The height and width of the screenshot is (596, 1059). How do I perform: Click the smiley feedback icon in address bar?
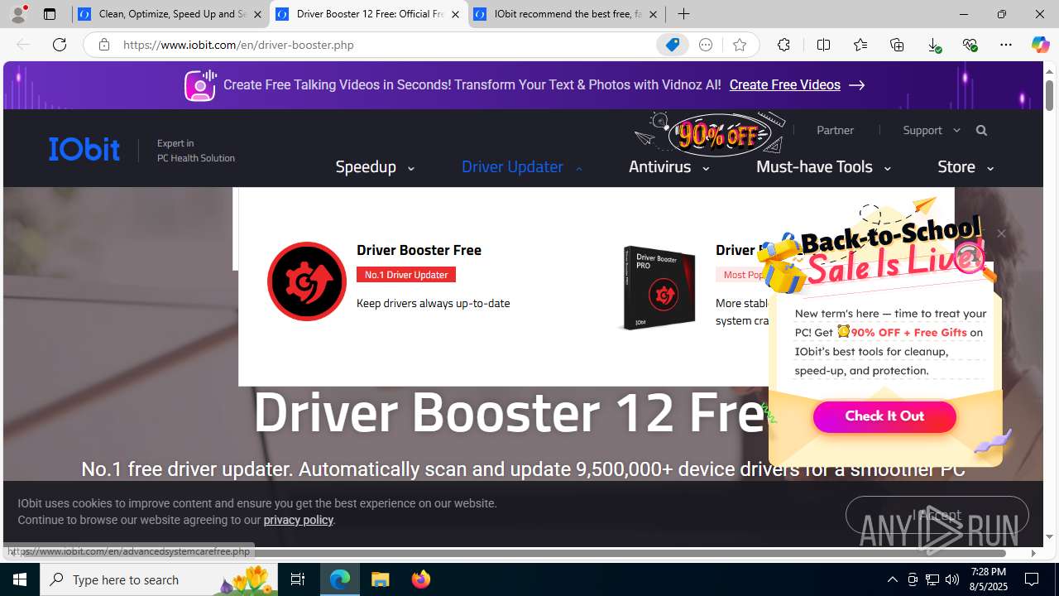706,45
